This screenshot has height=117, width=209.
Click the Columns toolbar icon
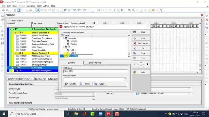[x=69, y=10]
